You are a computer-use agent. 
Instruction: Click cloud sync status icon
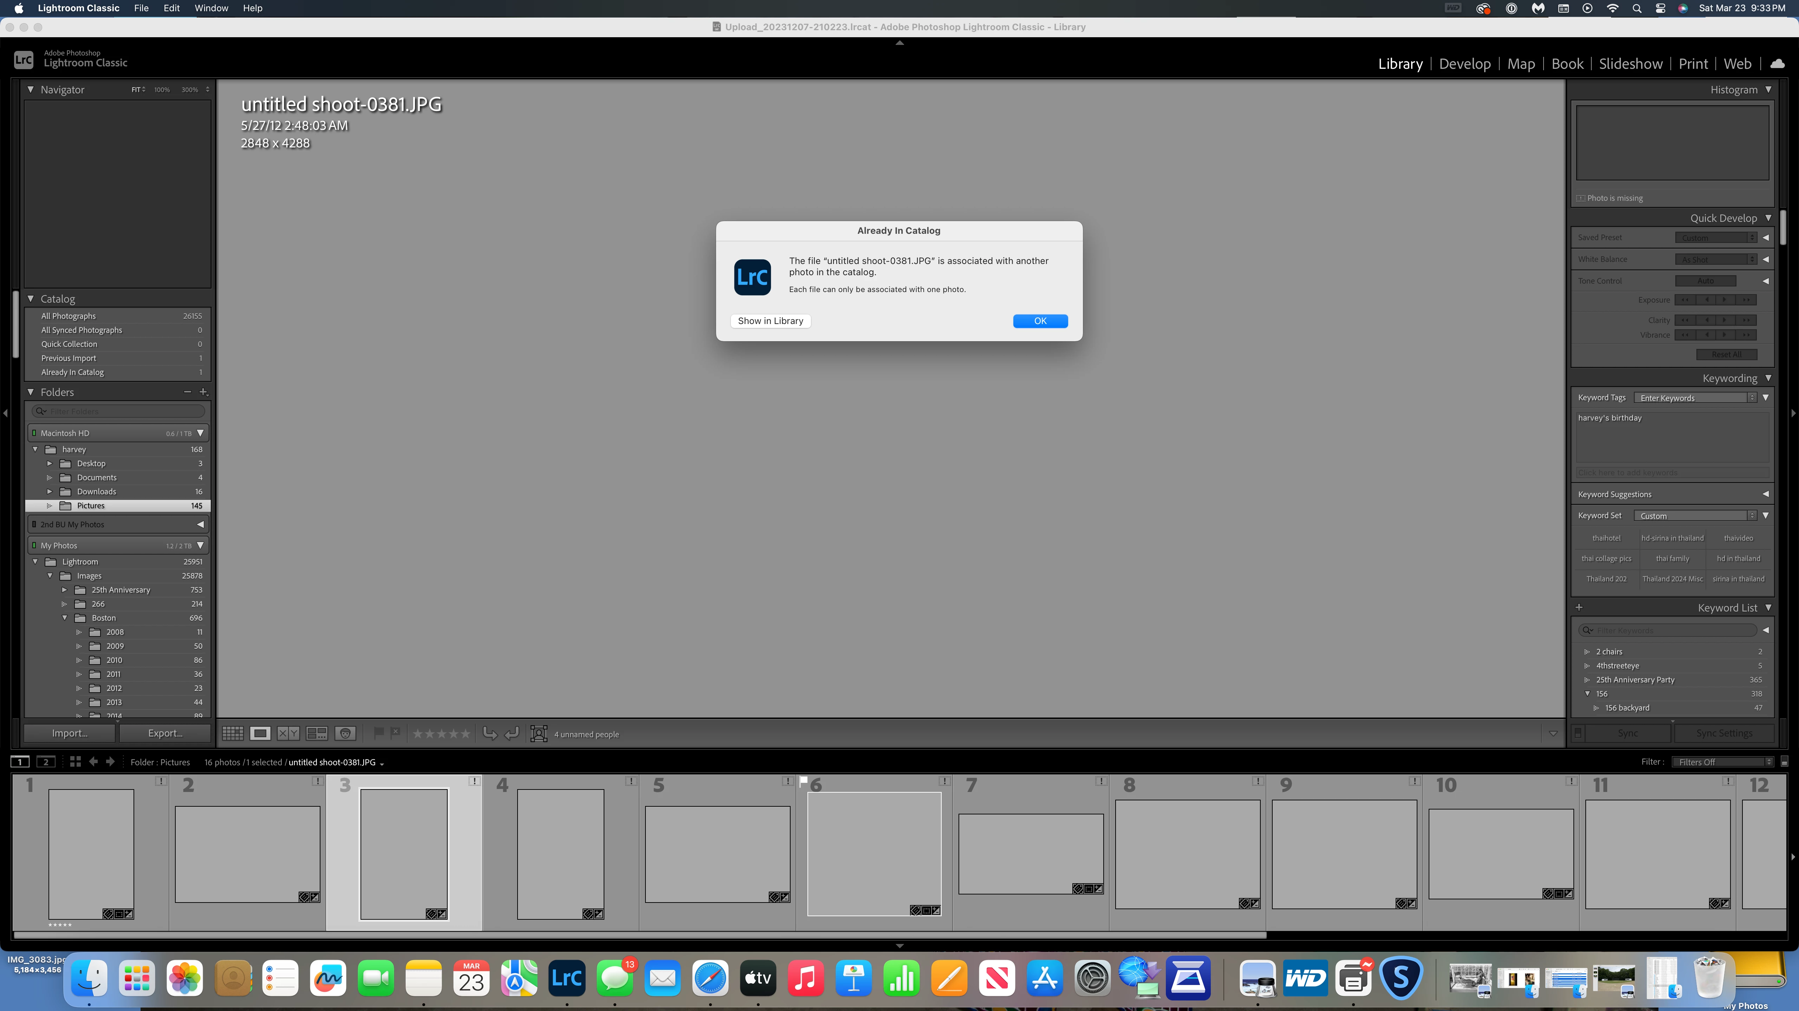coord(1777,64)
